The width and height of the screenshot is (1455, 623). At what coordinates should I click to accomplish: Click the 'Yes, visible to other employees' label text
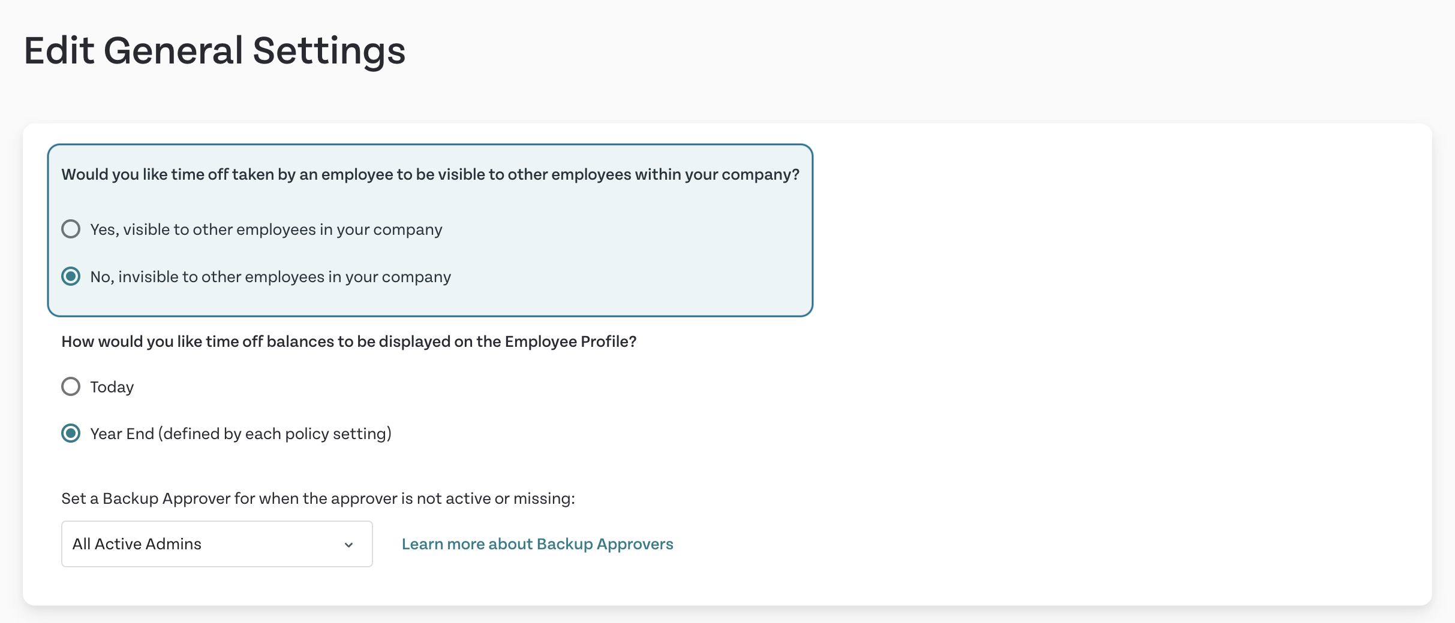coord(266,229)
